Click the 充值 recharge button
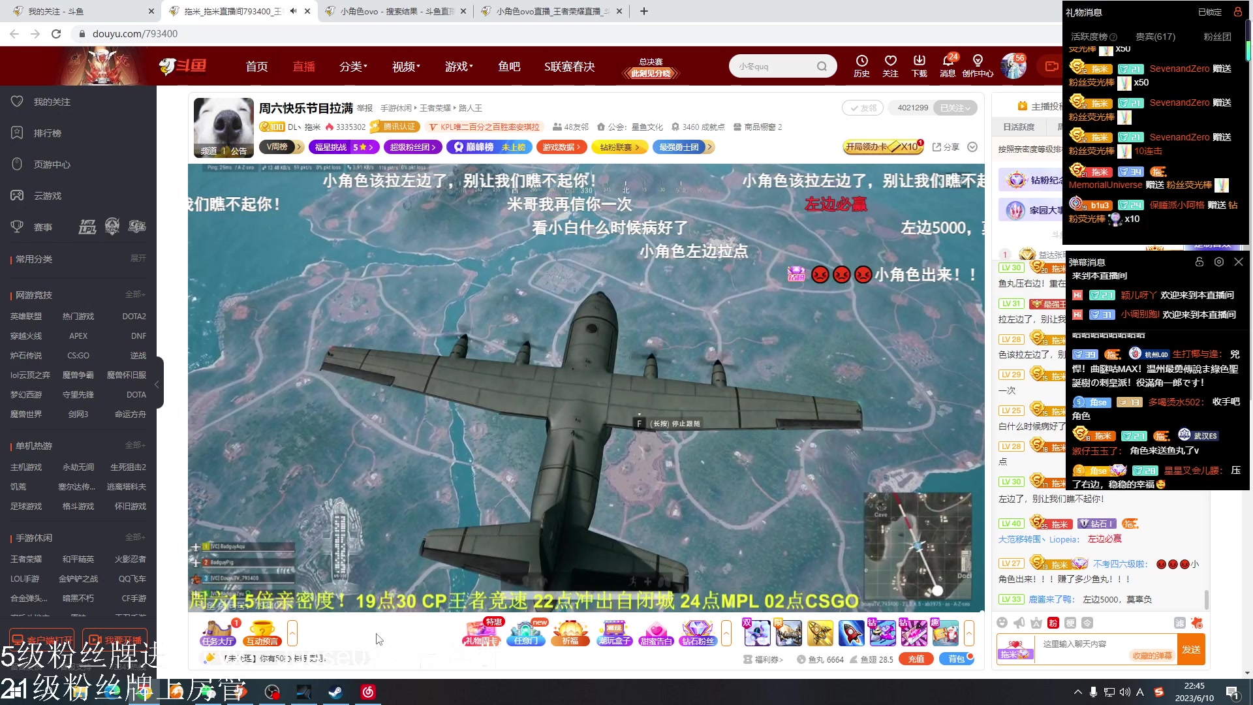This screenshot has height=705, width=1253. pyautogui.click(x=916, y=659)
